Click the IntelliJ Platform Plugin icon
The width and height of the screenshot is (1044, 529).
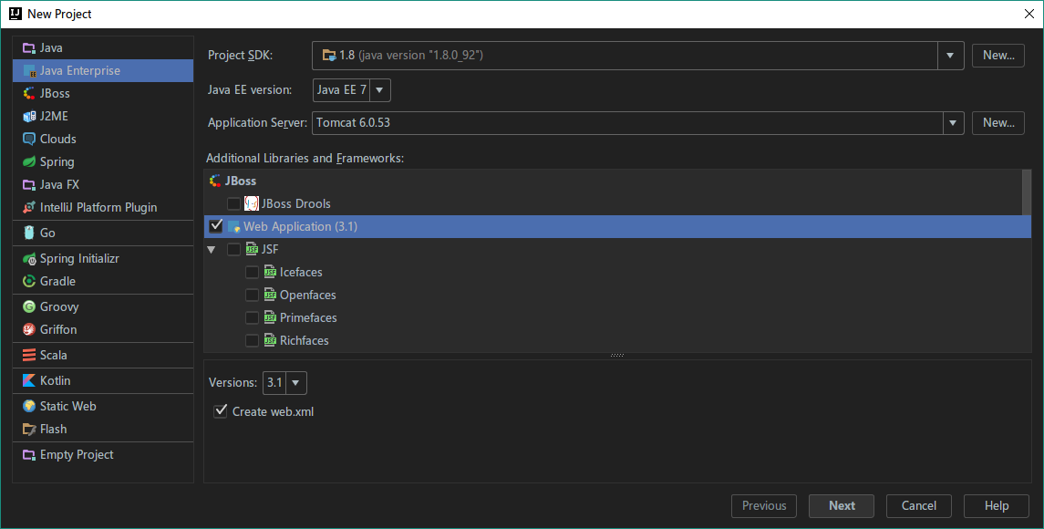pos(28,207)
